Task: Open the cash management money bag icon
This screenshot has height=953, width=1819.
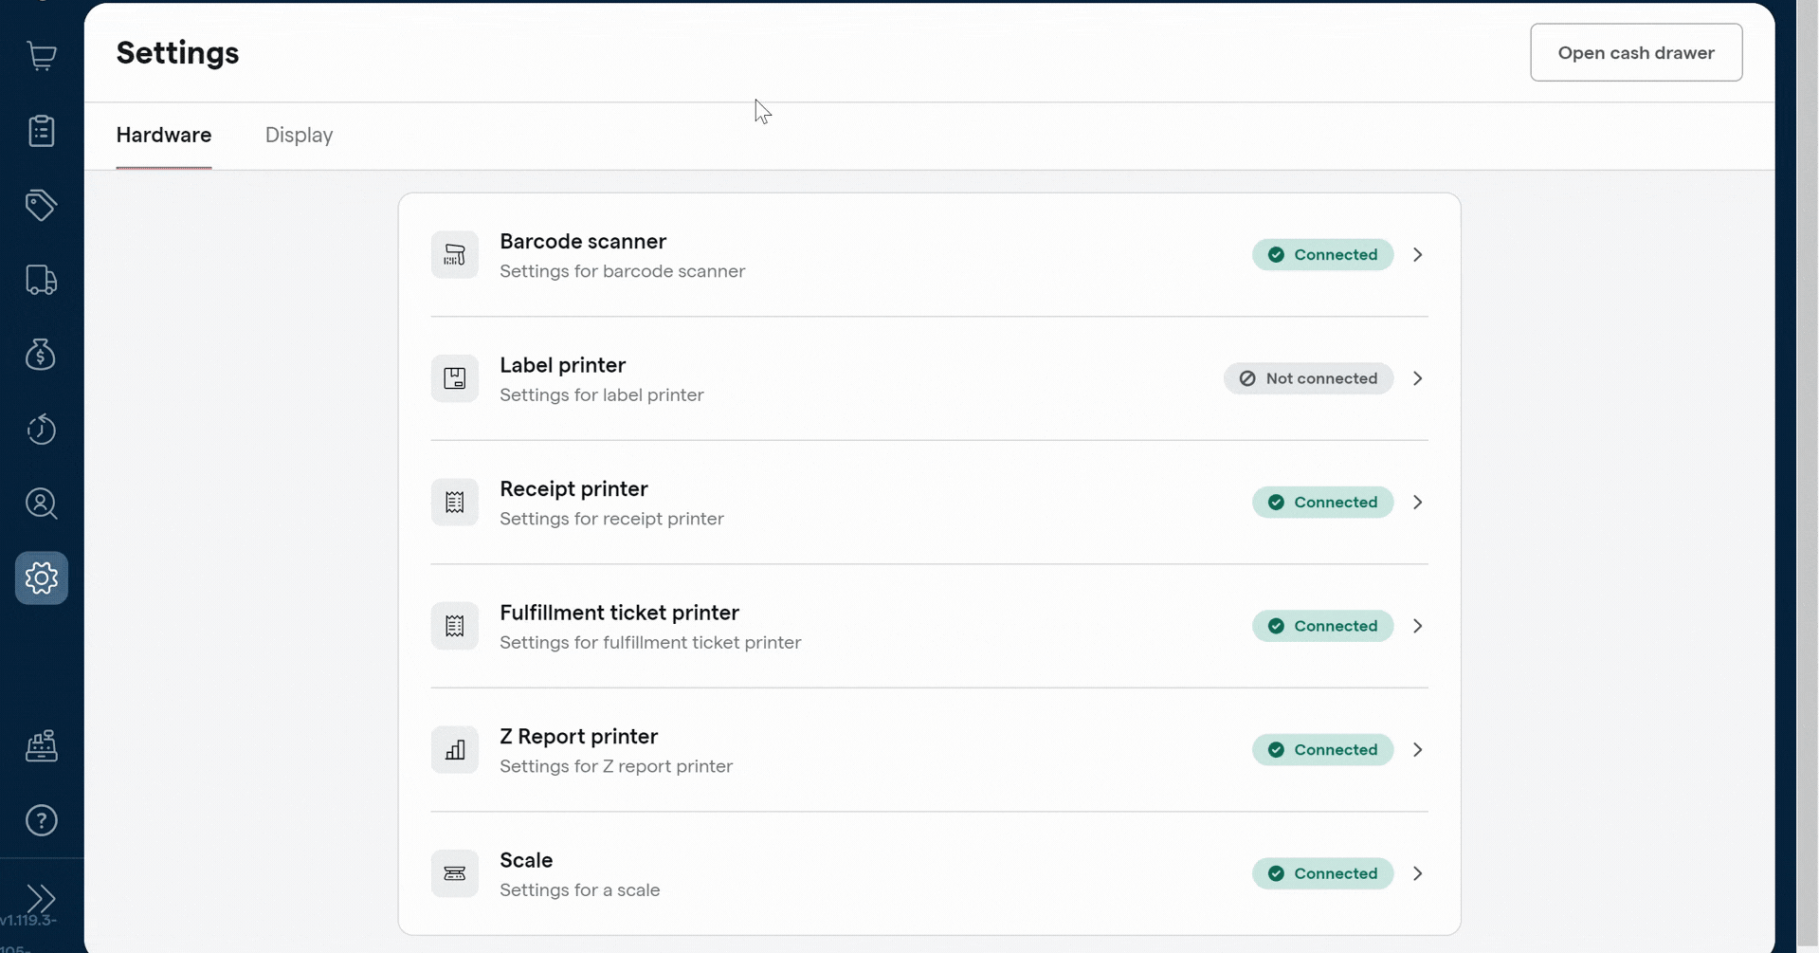Action: (x=42, y=355)
